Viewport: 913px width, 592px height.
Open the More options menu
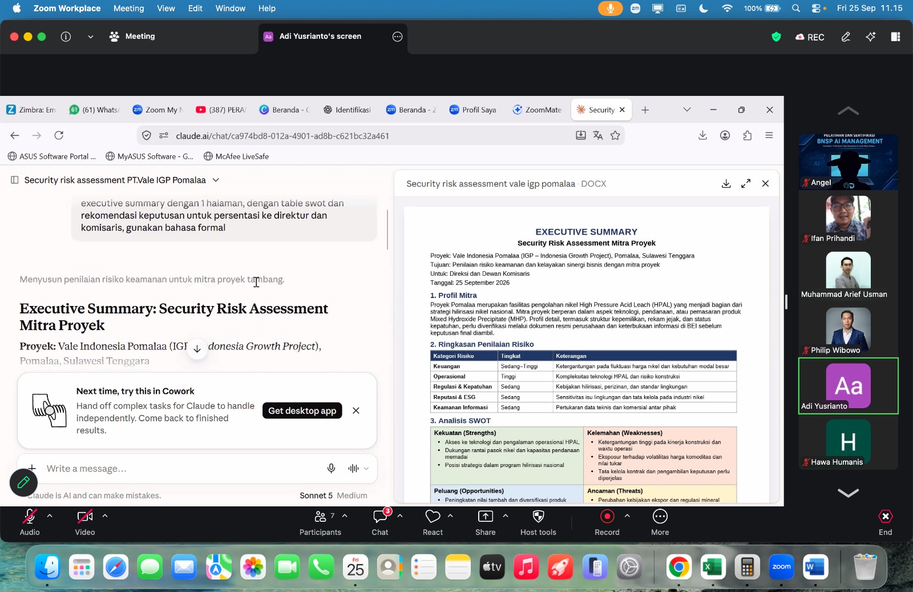click(x=660, y=522)
